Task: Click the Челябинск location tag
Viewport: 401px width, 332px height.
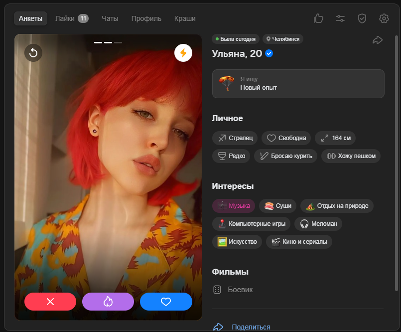Action: point(283,39)
